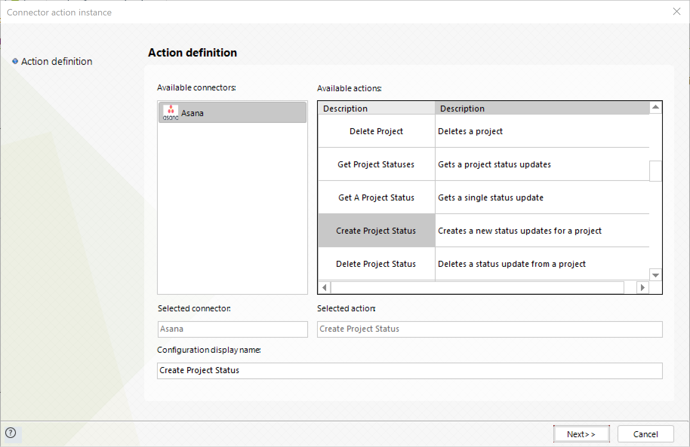Screen dimensions: 690x447
Task: Click 'Gets a project status updates' cell
Action: pos(542,164)
